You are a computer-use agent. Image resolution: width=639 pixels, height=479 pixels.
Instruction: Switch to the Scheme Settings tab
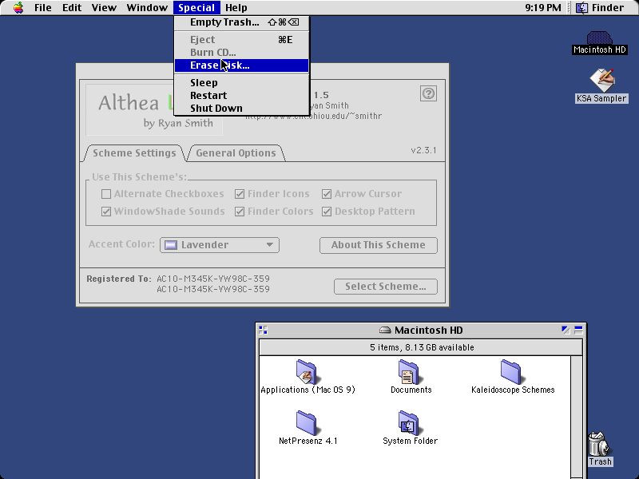(134, 153)
